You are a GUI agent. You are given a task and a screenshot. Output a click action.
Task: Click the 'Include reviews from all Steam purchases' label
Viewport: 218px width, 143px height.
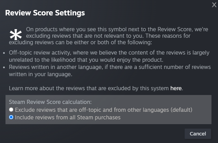[68, 118]
